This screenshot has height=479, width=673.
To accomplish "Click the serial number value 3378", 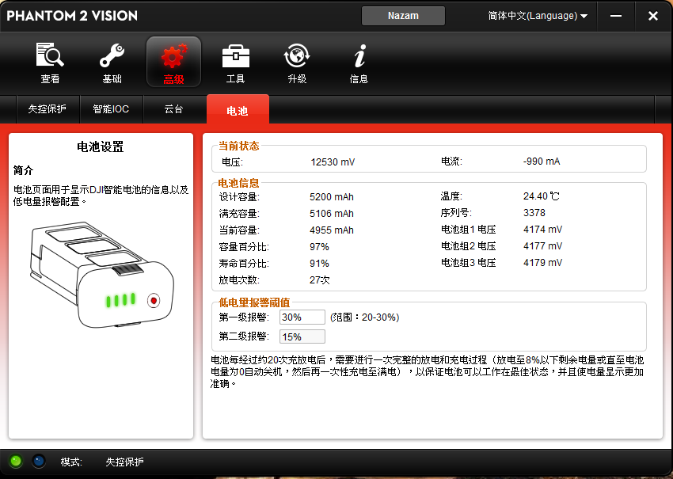I will [x=534, y=213].
